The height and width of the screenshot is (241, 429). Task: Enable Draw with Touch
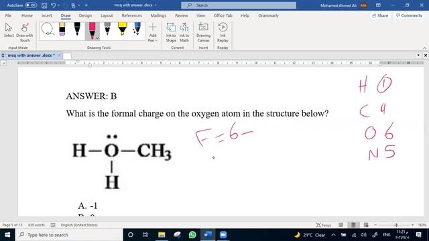[25, 32]
